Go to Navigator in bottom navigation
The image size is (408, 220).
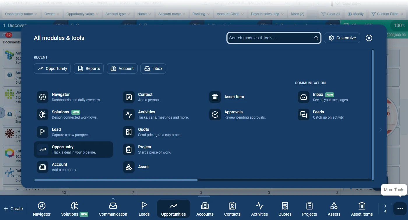42,209
